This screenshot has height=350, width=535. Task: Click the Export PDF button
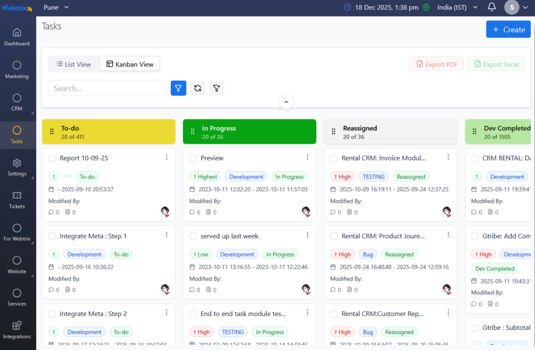tap(436, 64)
